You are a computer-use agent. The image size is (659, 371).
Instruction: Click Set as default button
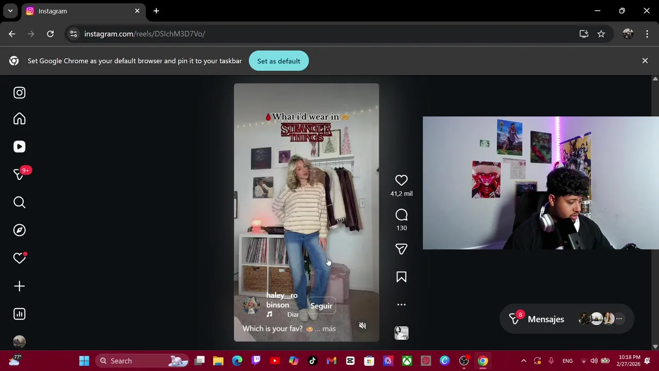click(x=279, y=61)
